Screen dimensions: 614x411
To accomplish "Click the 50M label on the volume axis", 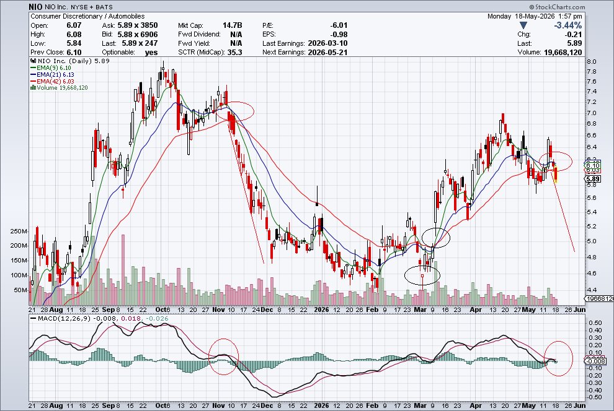I will 20,290.
